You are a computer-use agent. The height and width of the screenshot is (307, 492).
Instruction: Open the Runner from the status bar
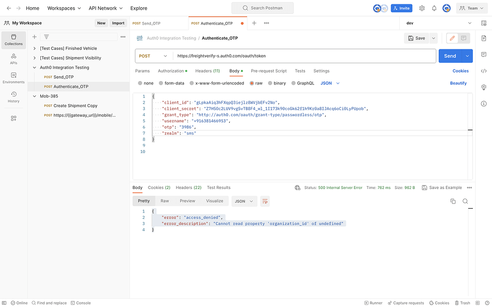374,303
